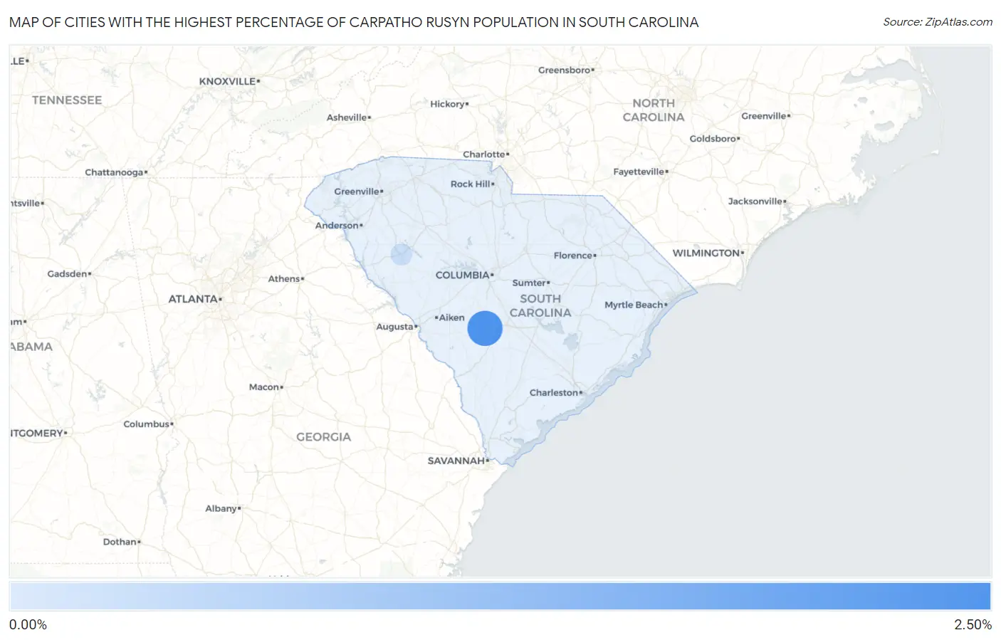This screenshot has width=1001, height=640.
Task: Open the Source: ZipAtlas.com link
Action: 938,22
